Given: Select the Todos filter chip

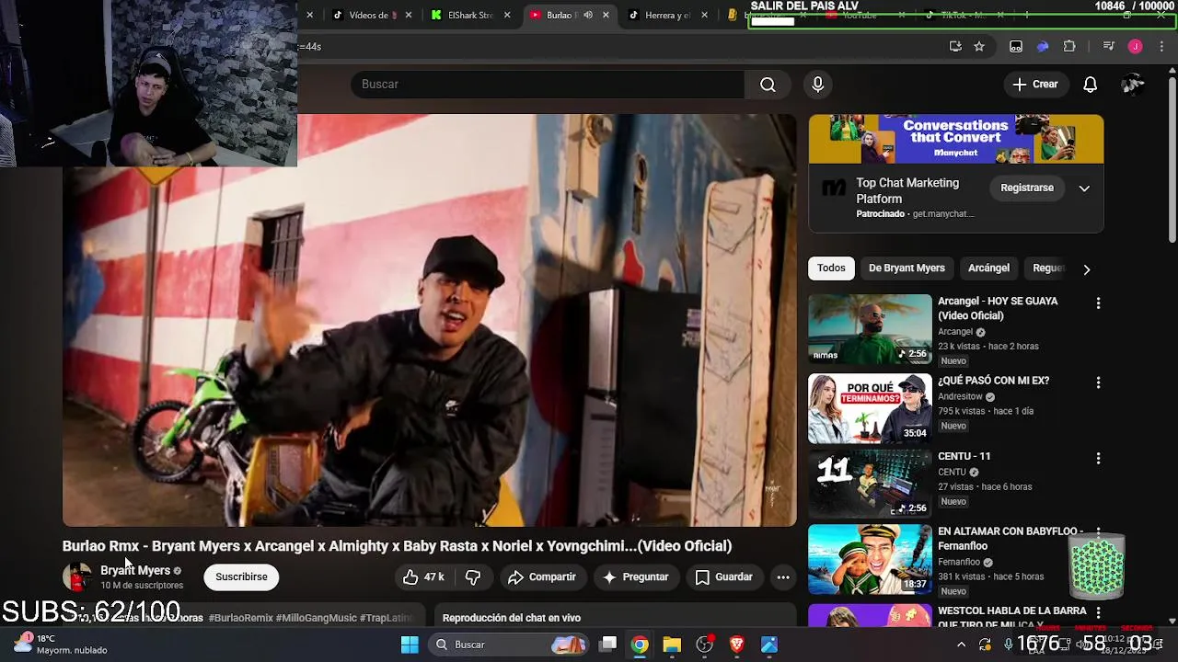Looking at the screenshot, I should point(831,268).
